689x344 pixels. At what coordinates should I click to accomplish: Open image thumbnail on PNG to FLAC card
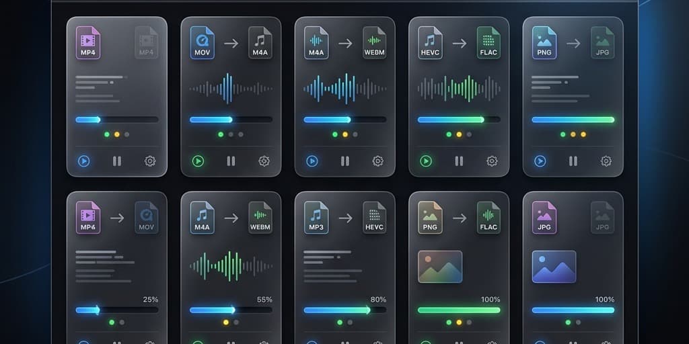tap(440, 266)
